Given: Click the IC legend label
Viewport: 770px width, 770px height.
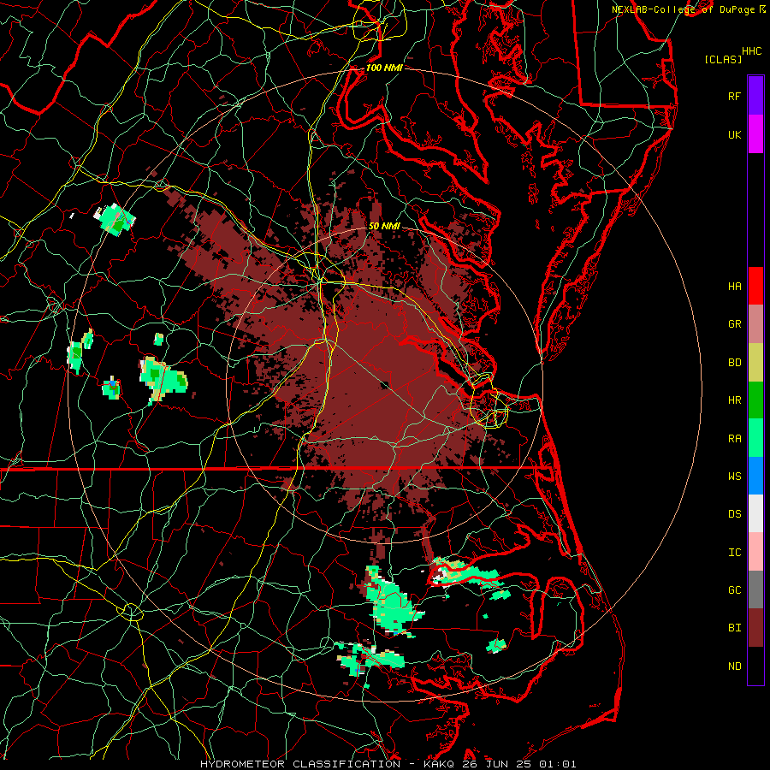Looking at the screenshot, I should pos(734,553).
